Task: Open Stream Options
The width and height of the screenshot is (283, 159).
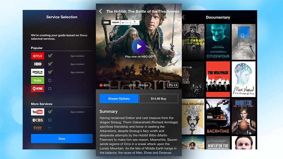Action: tap(119, 99)
